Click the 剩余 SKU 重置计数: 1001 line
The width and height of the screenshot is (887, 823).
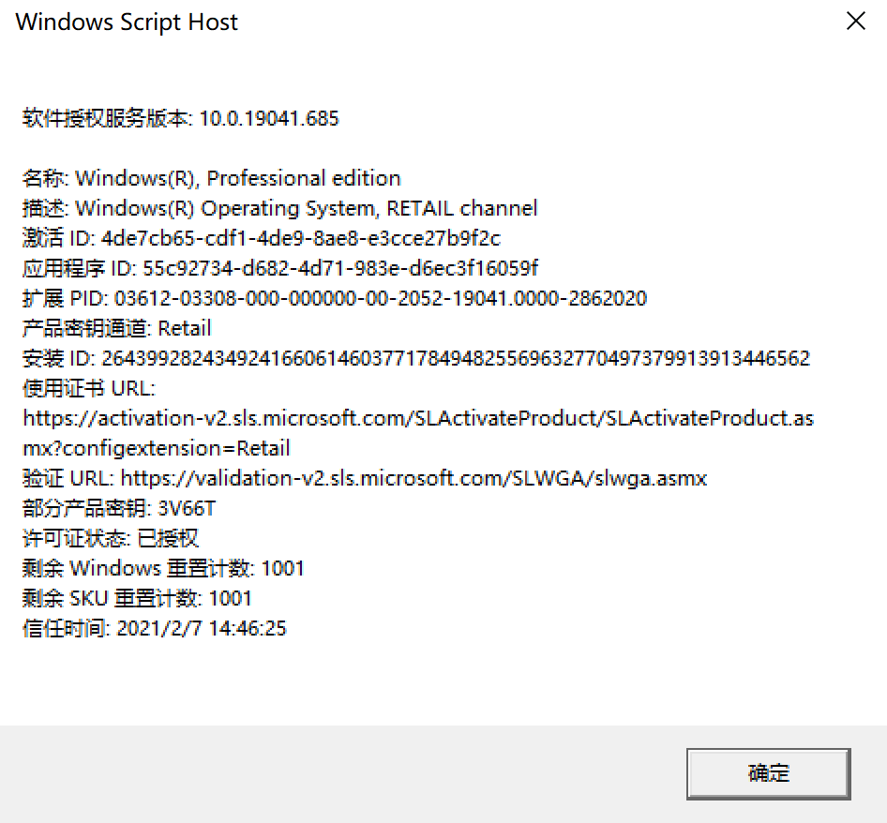(137, 598)
